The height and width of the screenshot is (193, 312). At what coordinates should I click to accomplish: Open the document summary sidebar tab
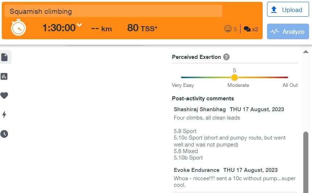click(x=4, y=57)
